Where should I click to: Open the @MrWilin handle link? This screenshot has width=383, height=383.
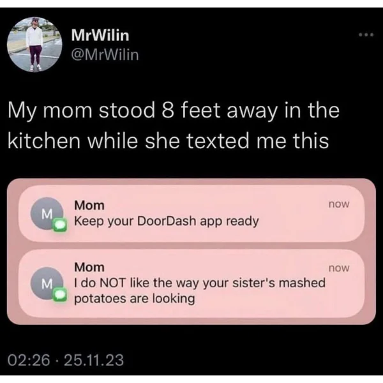tap(105, 54)
